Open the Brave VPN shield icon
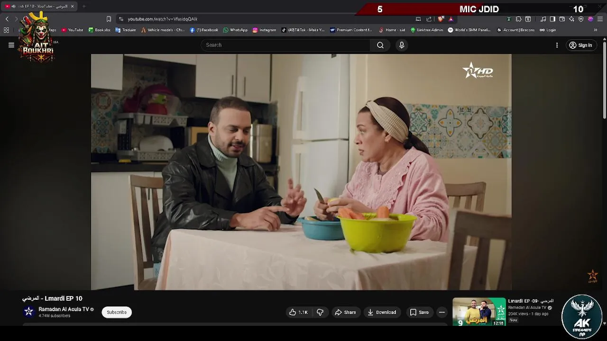This screenshot has height=341, width=607. click(x=581, y=19)
